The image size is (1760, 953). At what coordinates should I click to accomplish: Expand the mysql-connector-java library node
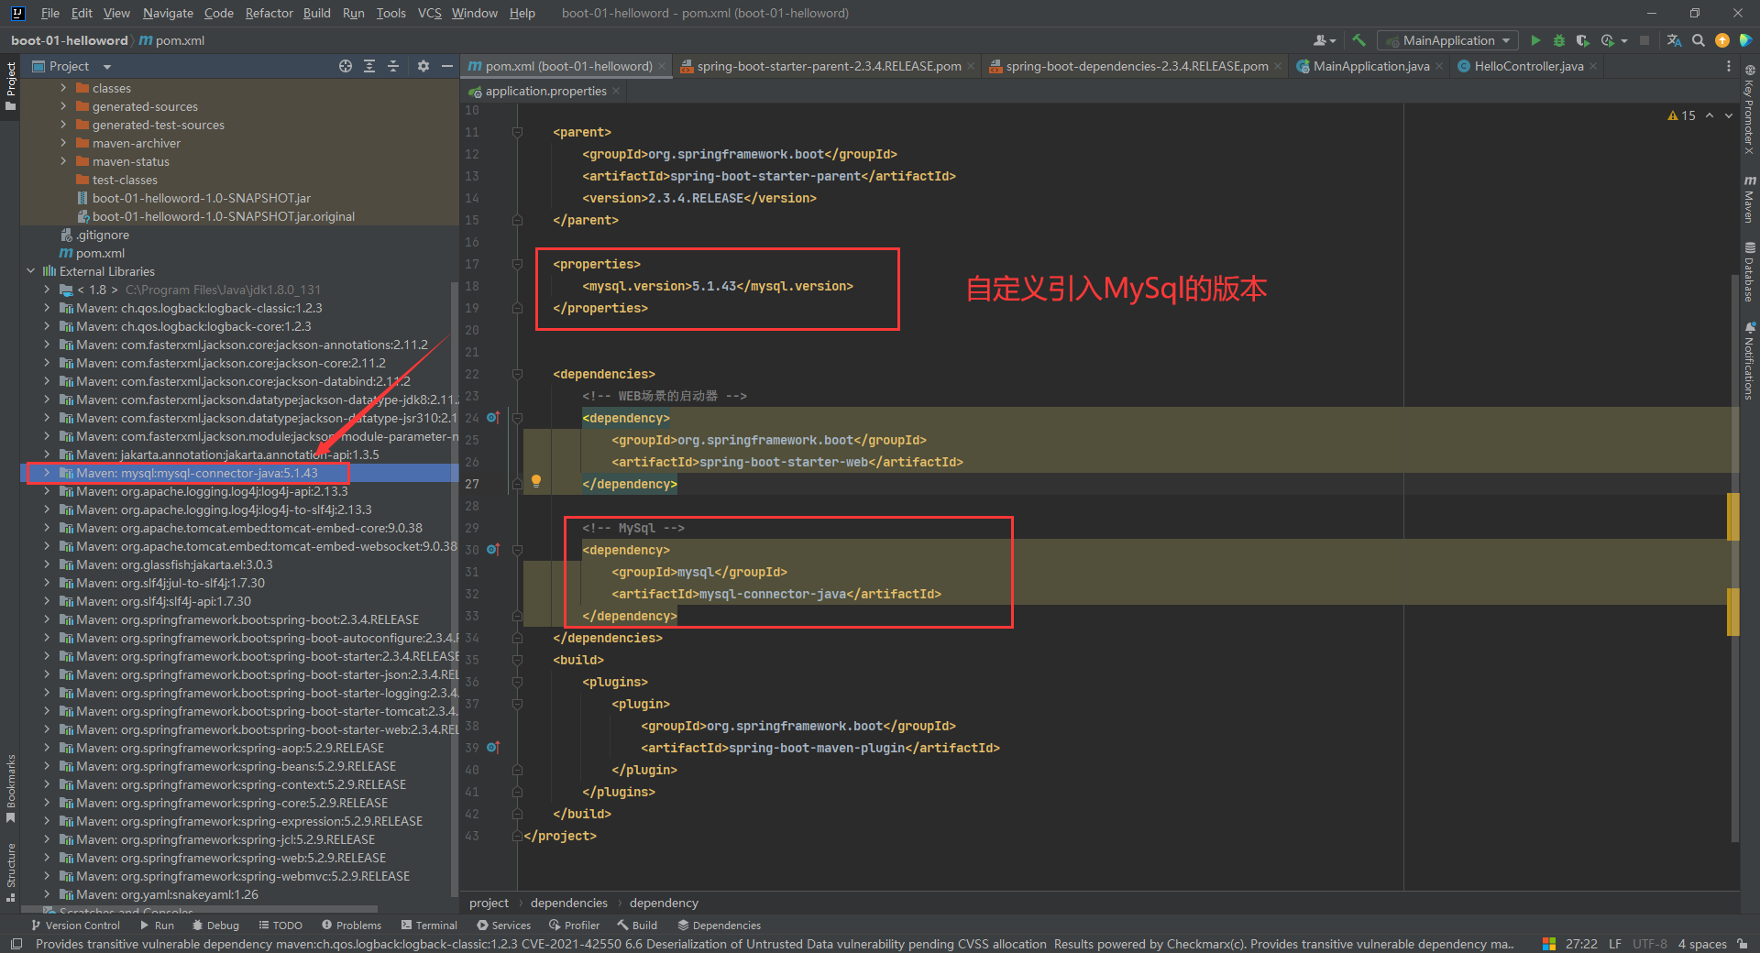click(x=47, y=473)
